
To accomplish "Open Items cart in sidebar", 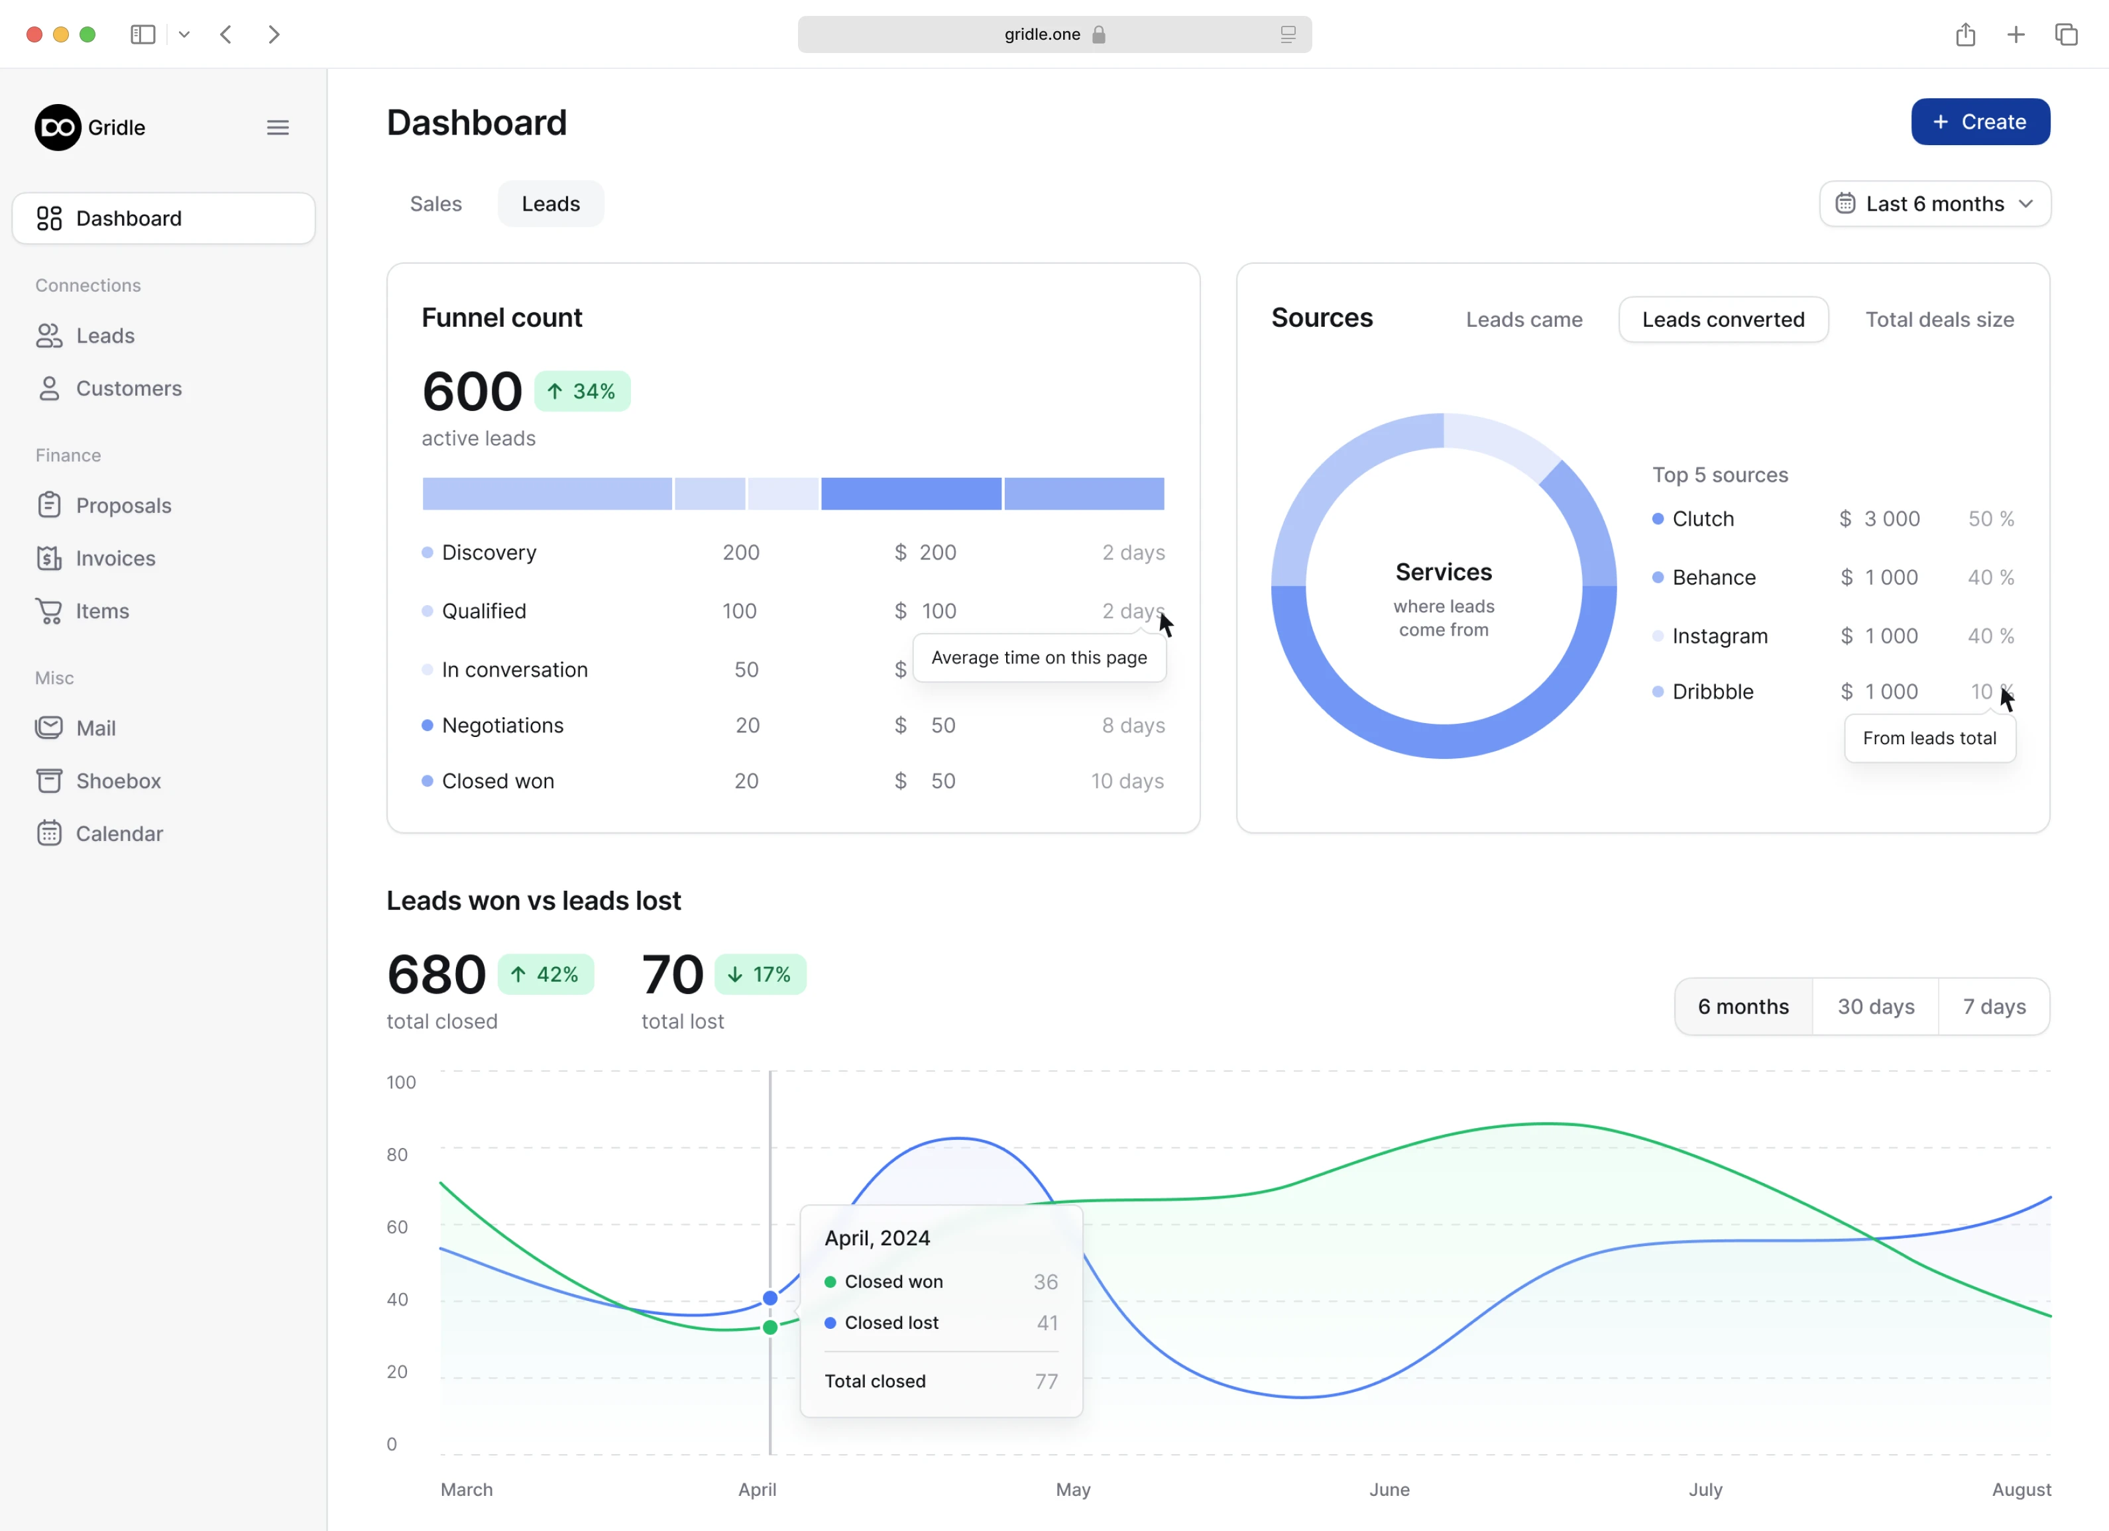I will [49, 611].
